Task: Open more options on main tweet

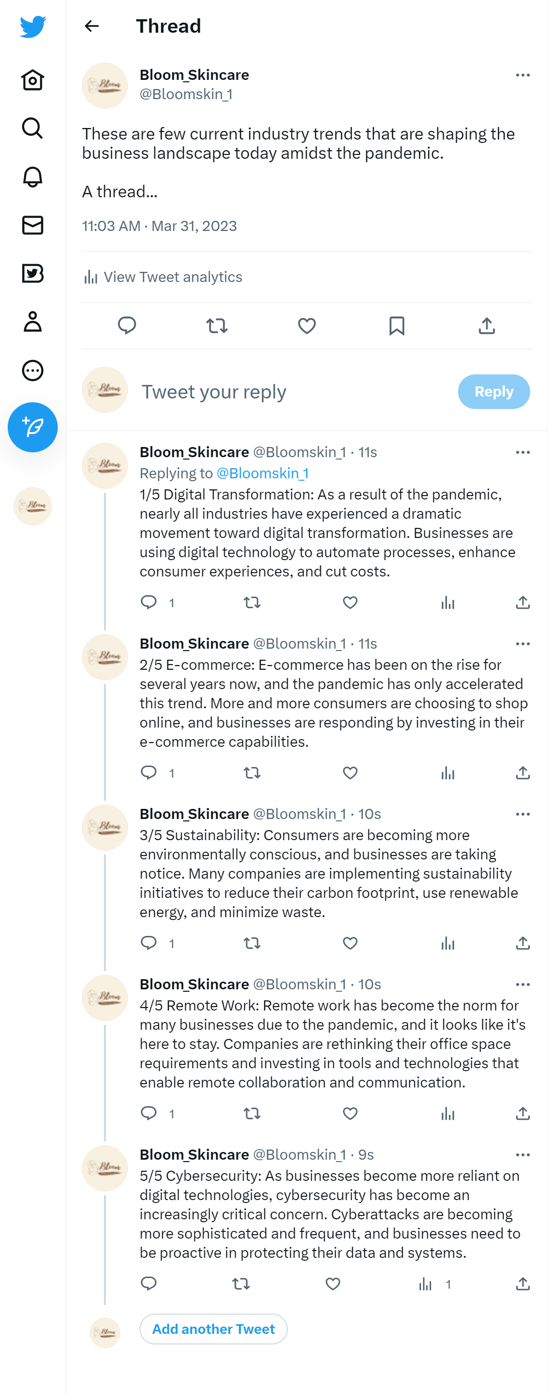Action: 522,75
